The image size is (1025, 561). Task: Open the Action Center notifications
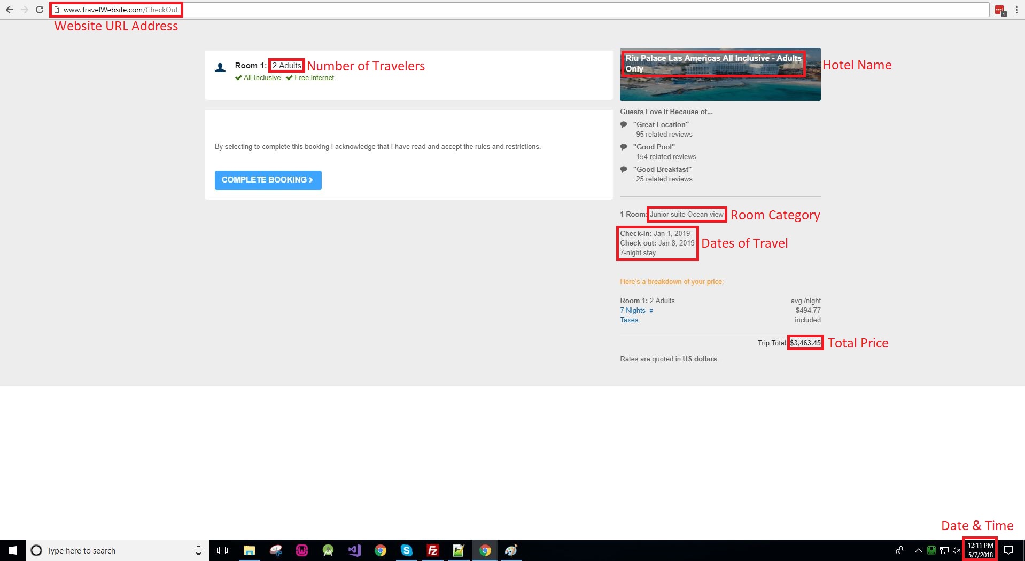[1008, 550]
